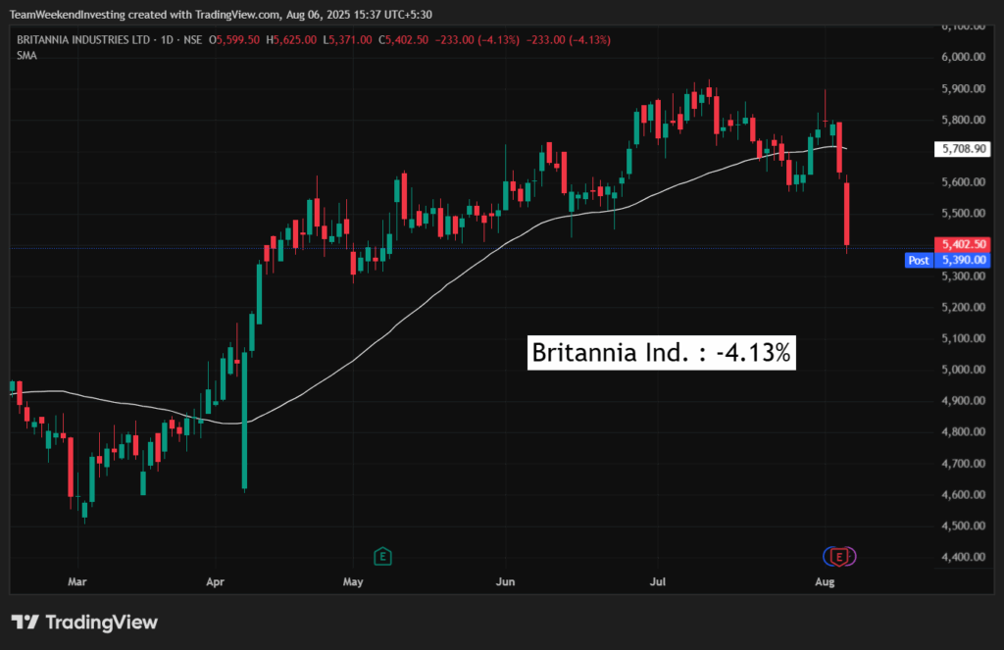Click the 5,200.00 price axis label

pos(963,307)
